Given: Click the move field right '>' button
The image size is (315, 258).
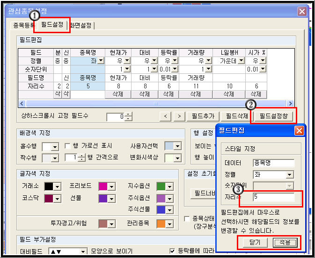Looking at the screenshot, I should pos(179,116).
